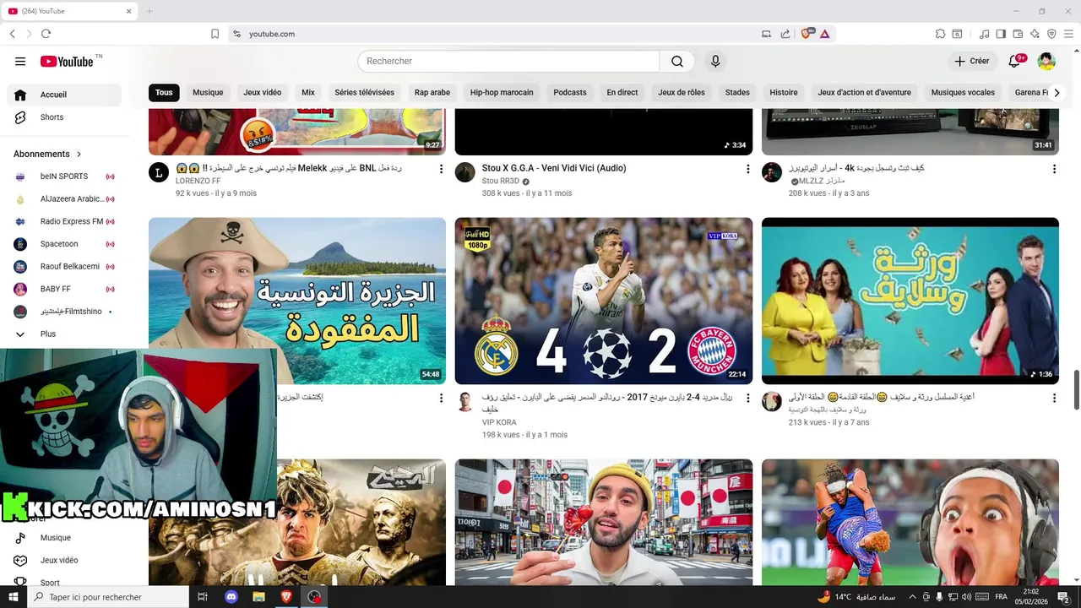This screenshot has height=608, width=1081.
Task: Select the En direct chip
Action: (622, 93)
